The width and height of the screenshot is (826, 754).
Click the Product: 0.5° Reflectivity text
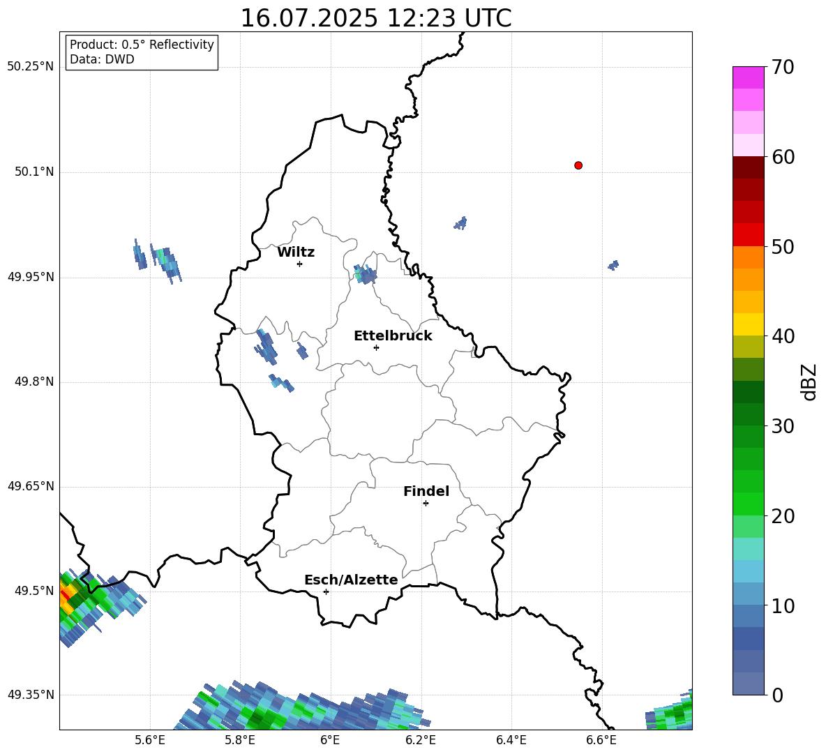(x=142, y=45)
